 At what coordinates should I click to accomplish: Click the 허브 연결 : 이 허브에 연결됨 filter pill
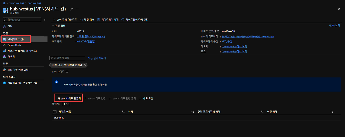click(x=68, y=65)
